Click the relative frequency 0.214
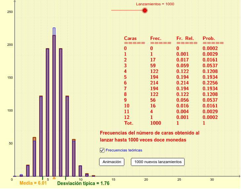Screen dimensions: 241x189 point(182,83)
